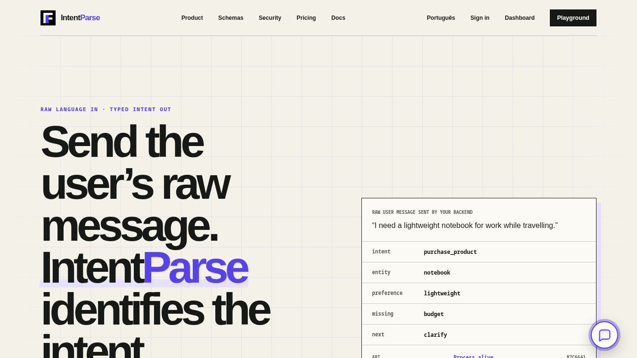Select the 'budget' missing value

point(433,314)
